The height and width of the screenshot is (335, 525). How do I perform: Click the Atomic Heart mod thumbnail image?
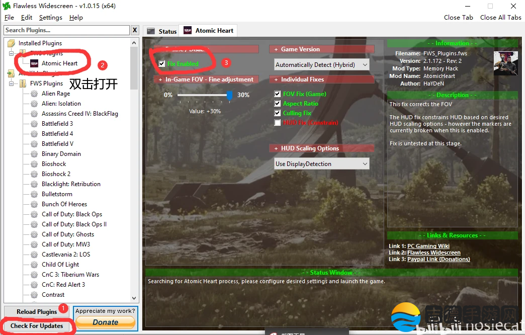tap(506, 63)
